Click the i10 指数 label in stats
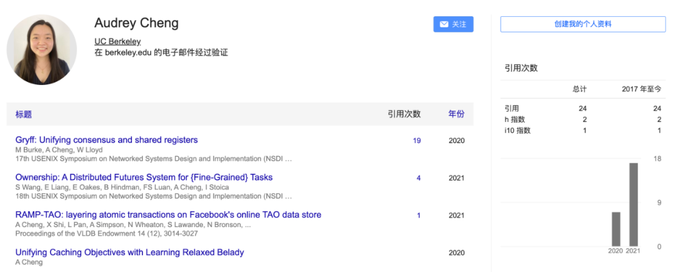The height and width of the screenshot is (272, 675). (517, 131)
